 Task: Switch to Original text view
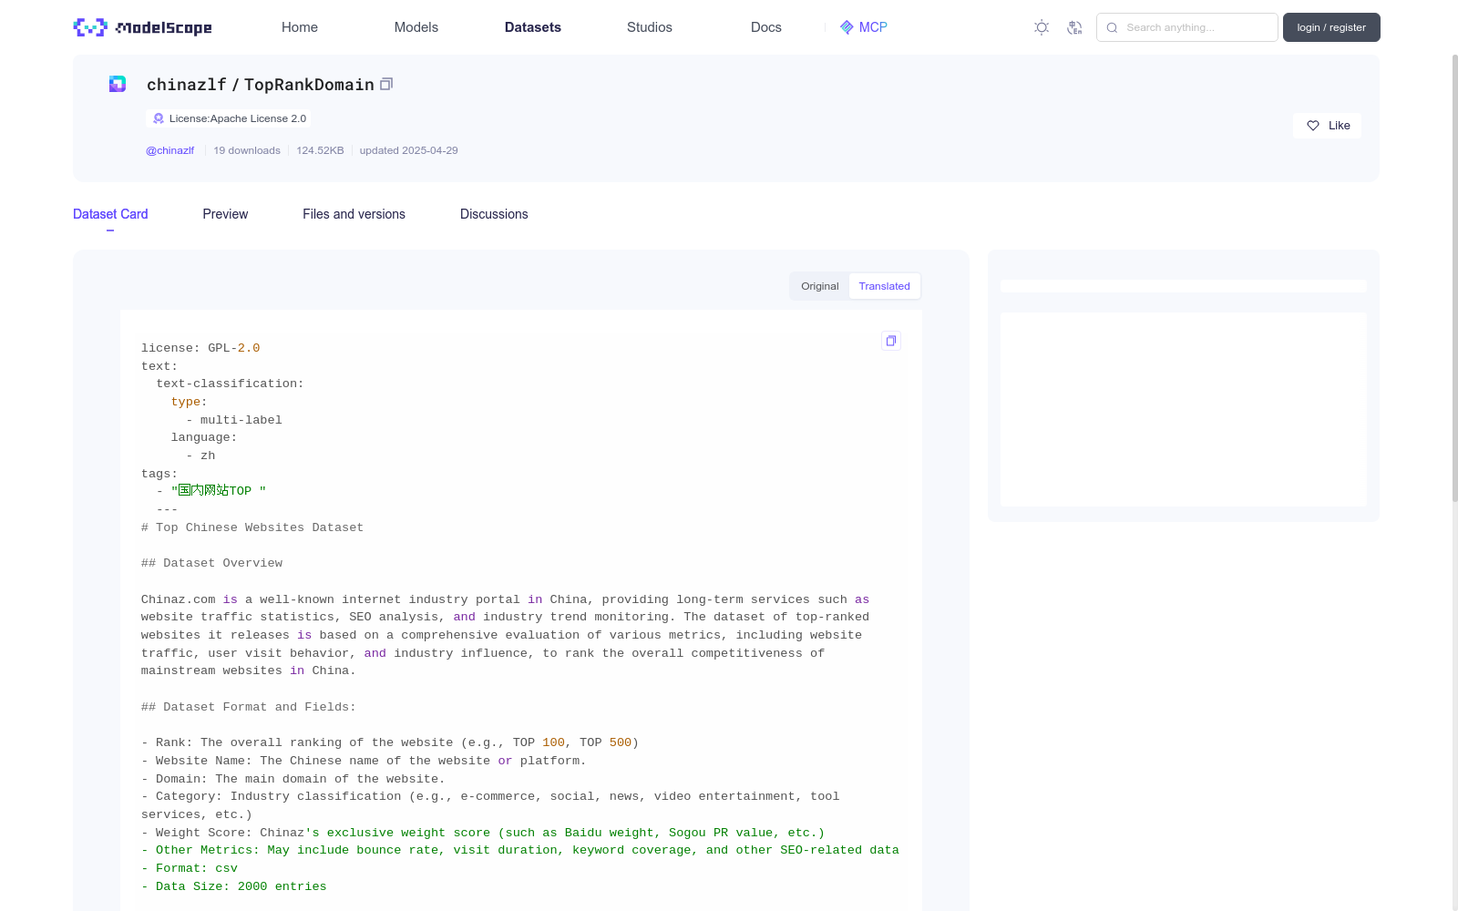pyautogui.click(x=819, y=286)
